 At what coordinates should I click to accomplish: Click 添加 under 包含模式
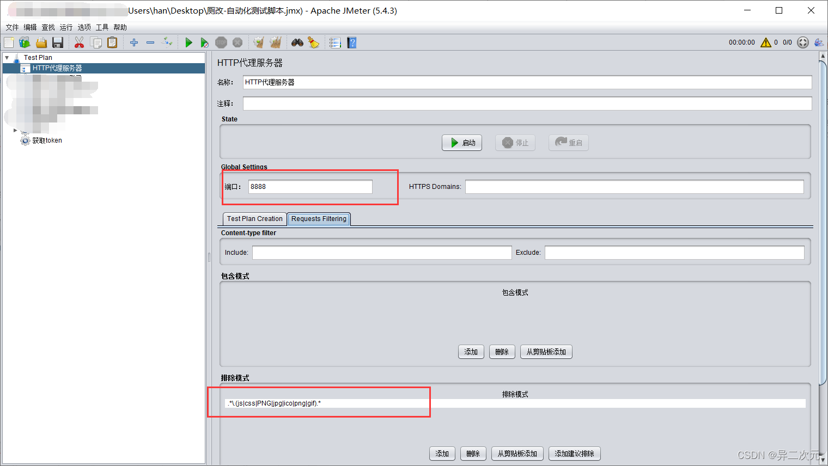click(x=471, y=352)
